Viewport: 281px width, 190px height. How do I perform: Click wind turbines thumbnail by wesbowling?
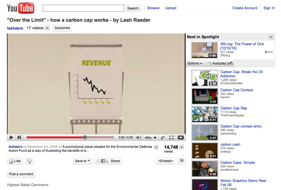click(x=205, y=133)
